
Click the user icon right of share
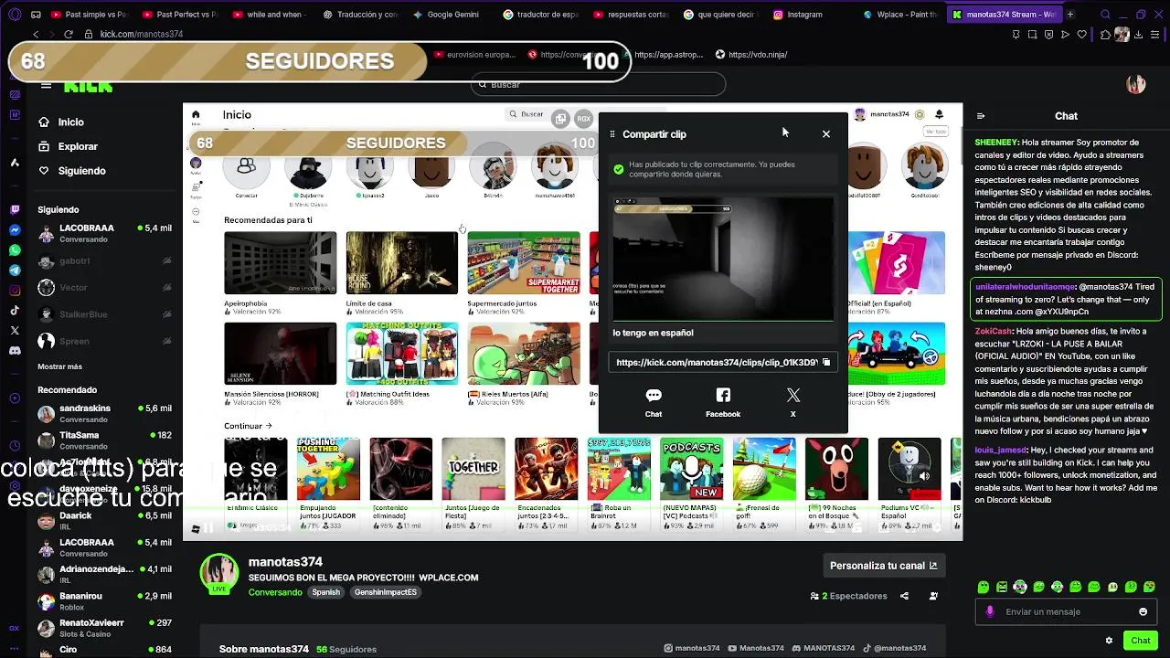pyautogui.click(x=933, y=596)
